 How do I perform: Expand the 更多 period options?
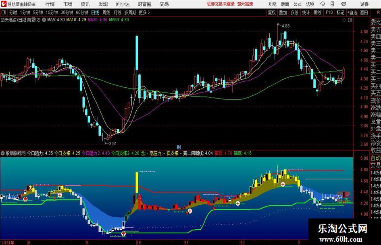point(144,12)
